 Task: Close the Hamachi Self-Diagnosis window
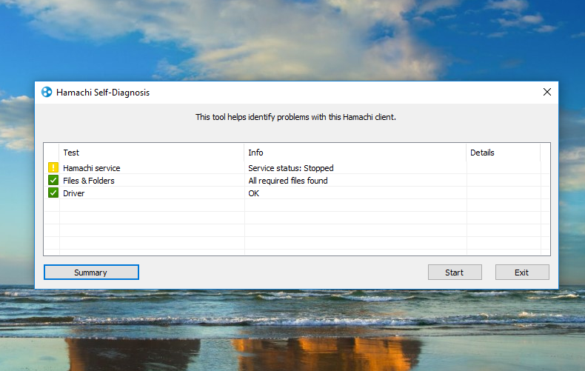pos(547,92)
